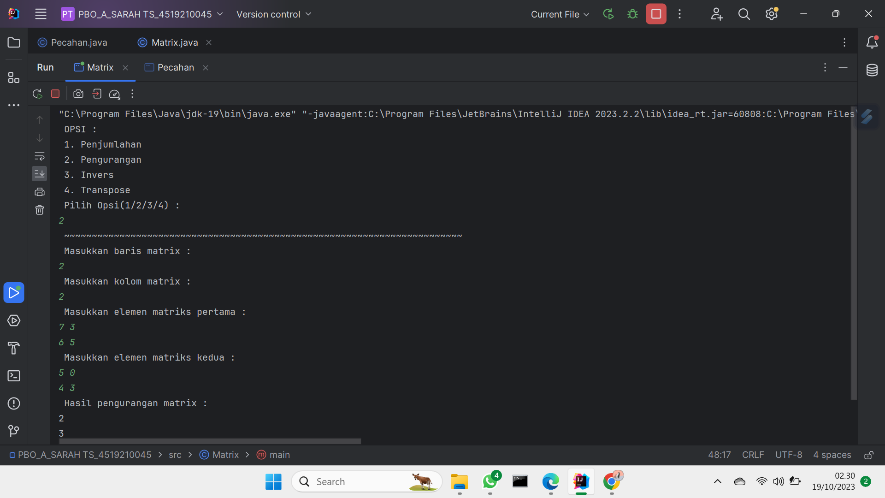This screenshot has width=885, height=498.
Task: Open Build tool window with hammer icon
Action: pos(14,348)
